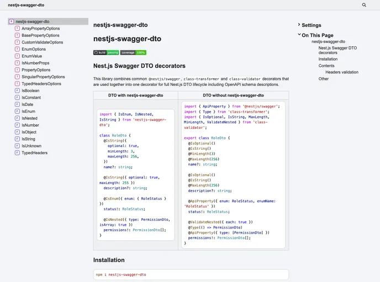Open the BasePropertyOptions sidebar link
This screenshot has width=380, height=282.
[40, 35]
